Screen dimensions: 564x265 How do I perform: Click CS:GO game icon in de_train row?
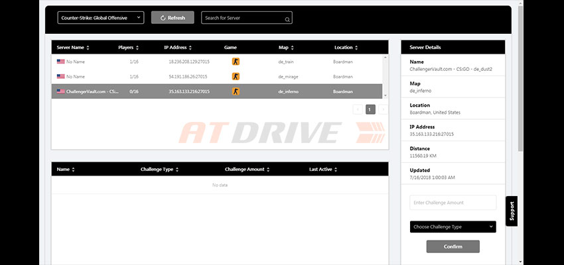236,62
